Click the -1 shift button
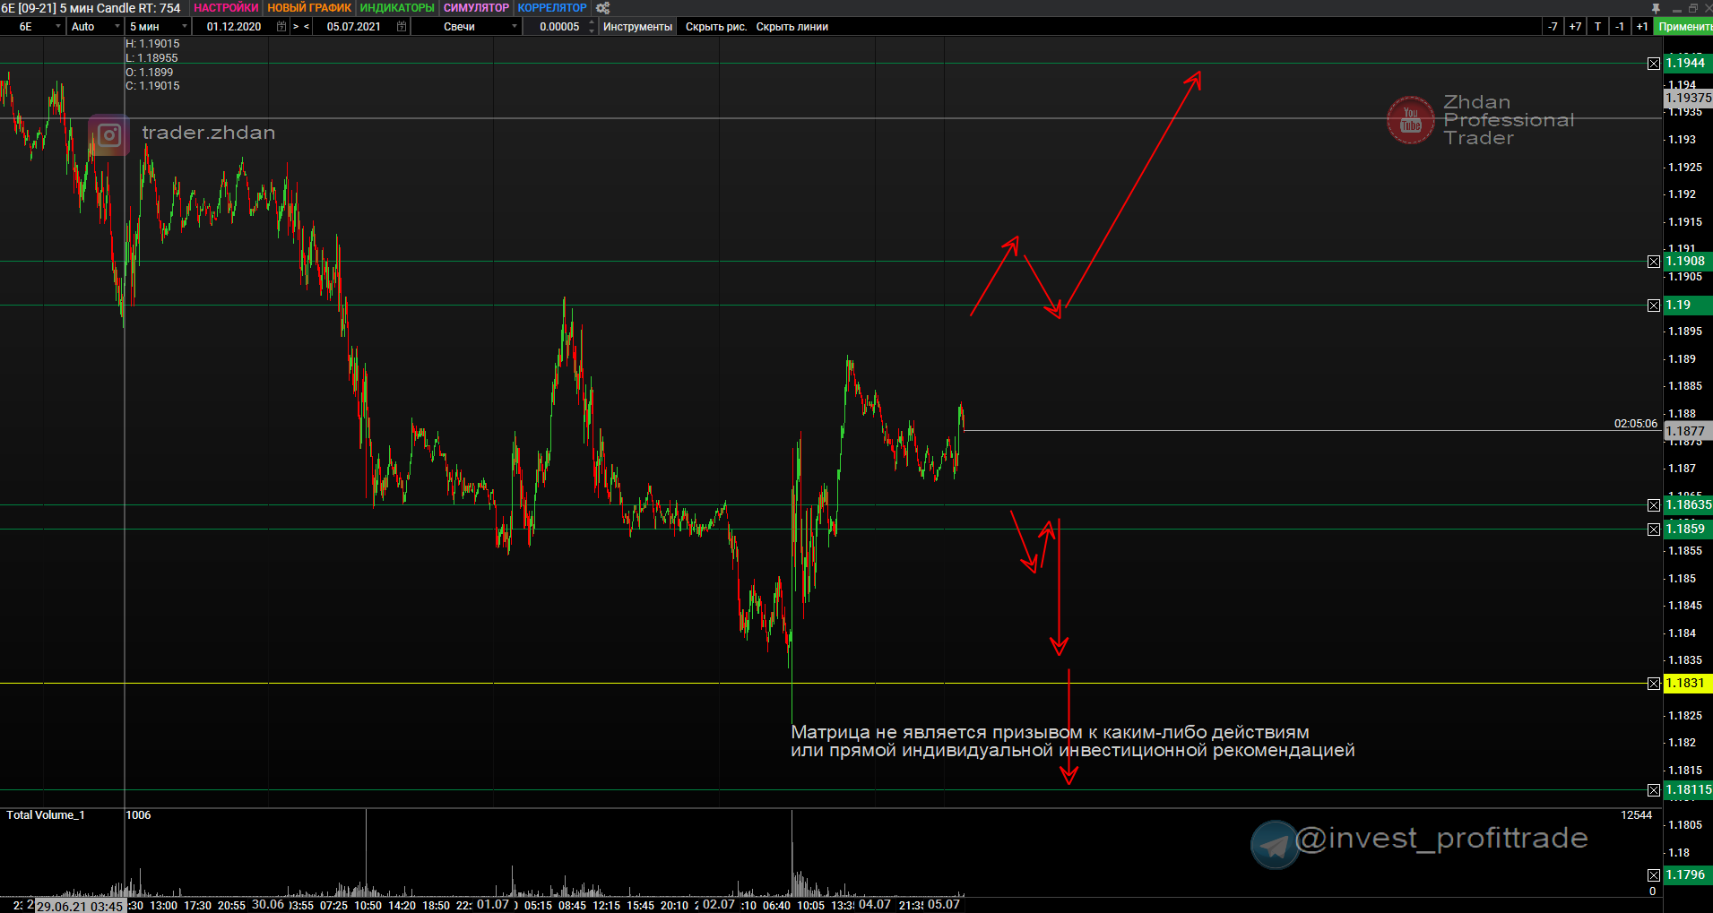 (1620, 27)
